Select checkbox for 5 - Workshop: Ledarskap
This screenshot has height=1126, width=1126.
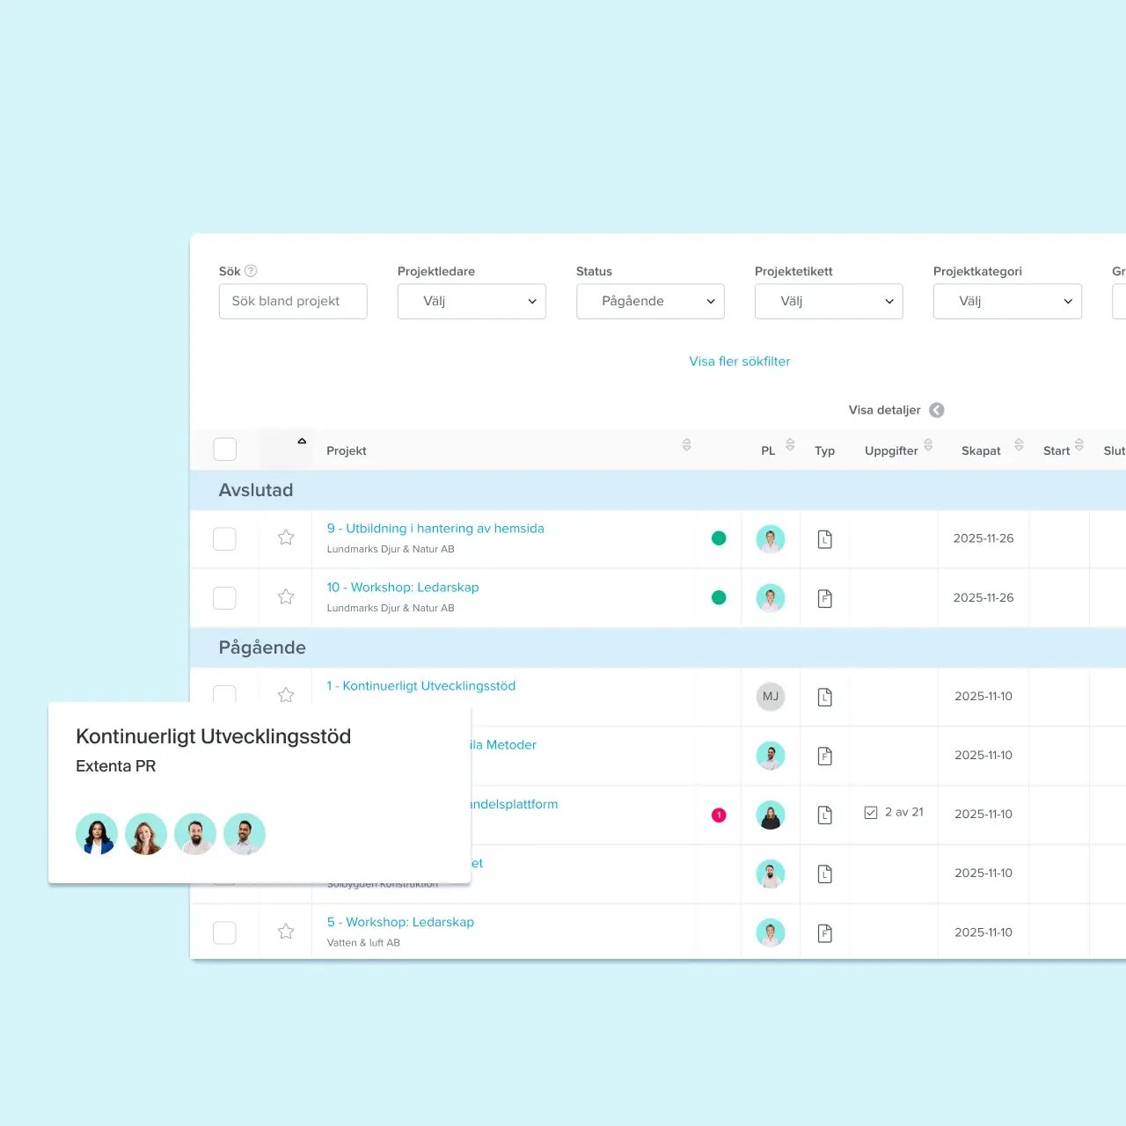pyautogui.click(x=225, y=932)
